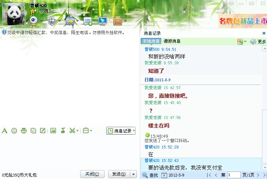
Task: Toggle the 消息记录 history panel button
Action: (x=121, y=131)
